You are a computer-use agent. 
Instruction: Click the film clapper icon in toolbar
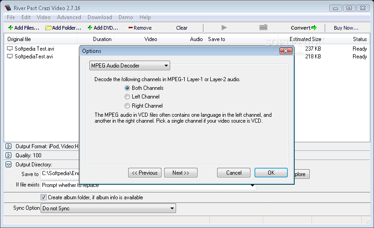point(263,27)
